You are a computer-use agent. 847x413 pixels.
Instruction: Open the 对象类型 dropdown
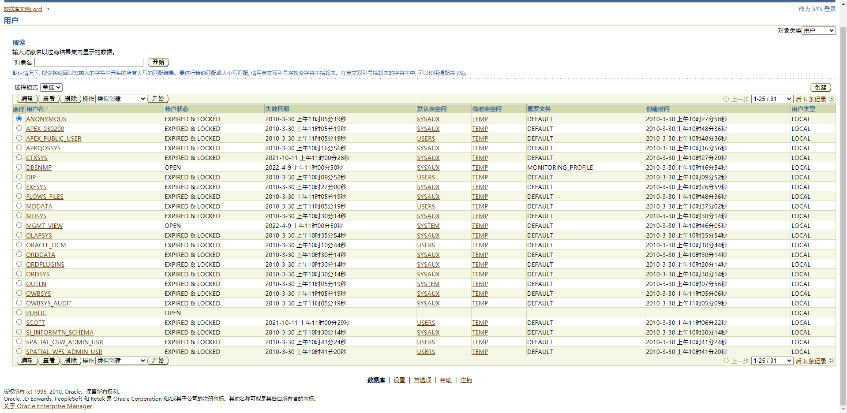coord(818,30)
